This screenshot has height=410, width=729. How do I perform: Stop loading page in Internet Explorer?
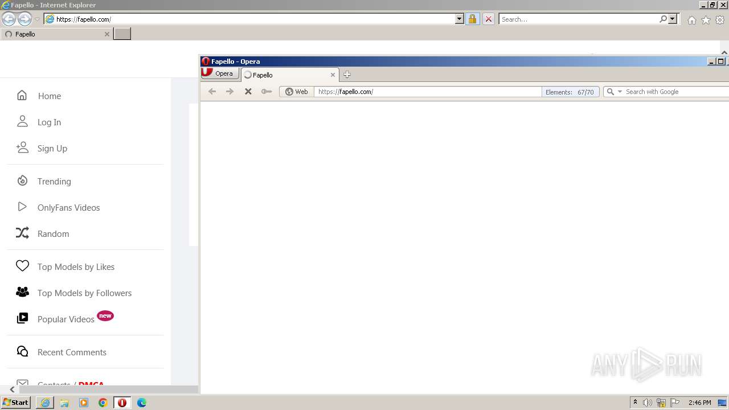pyautogui.click(x=488, y=19)
